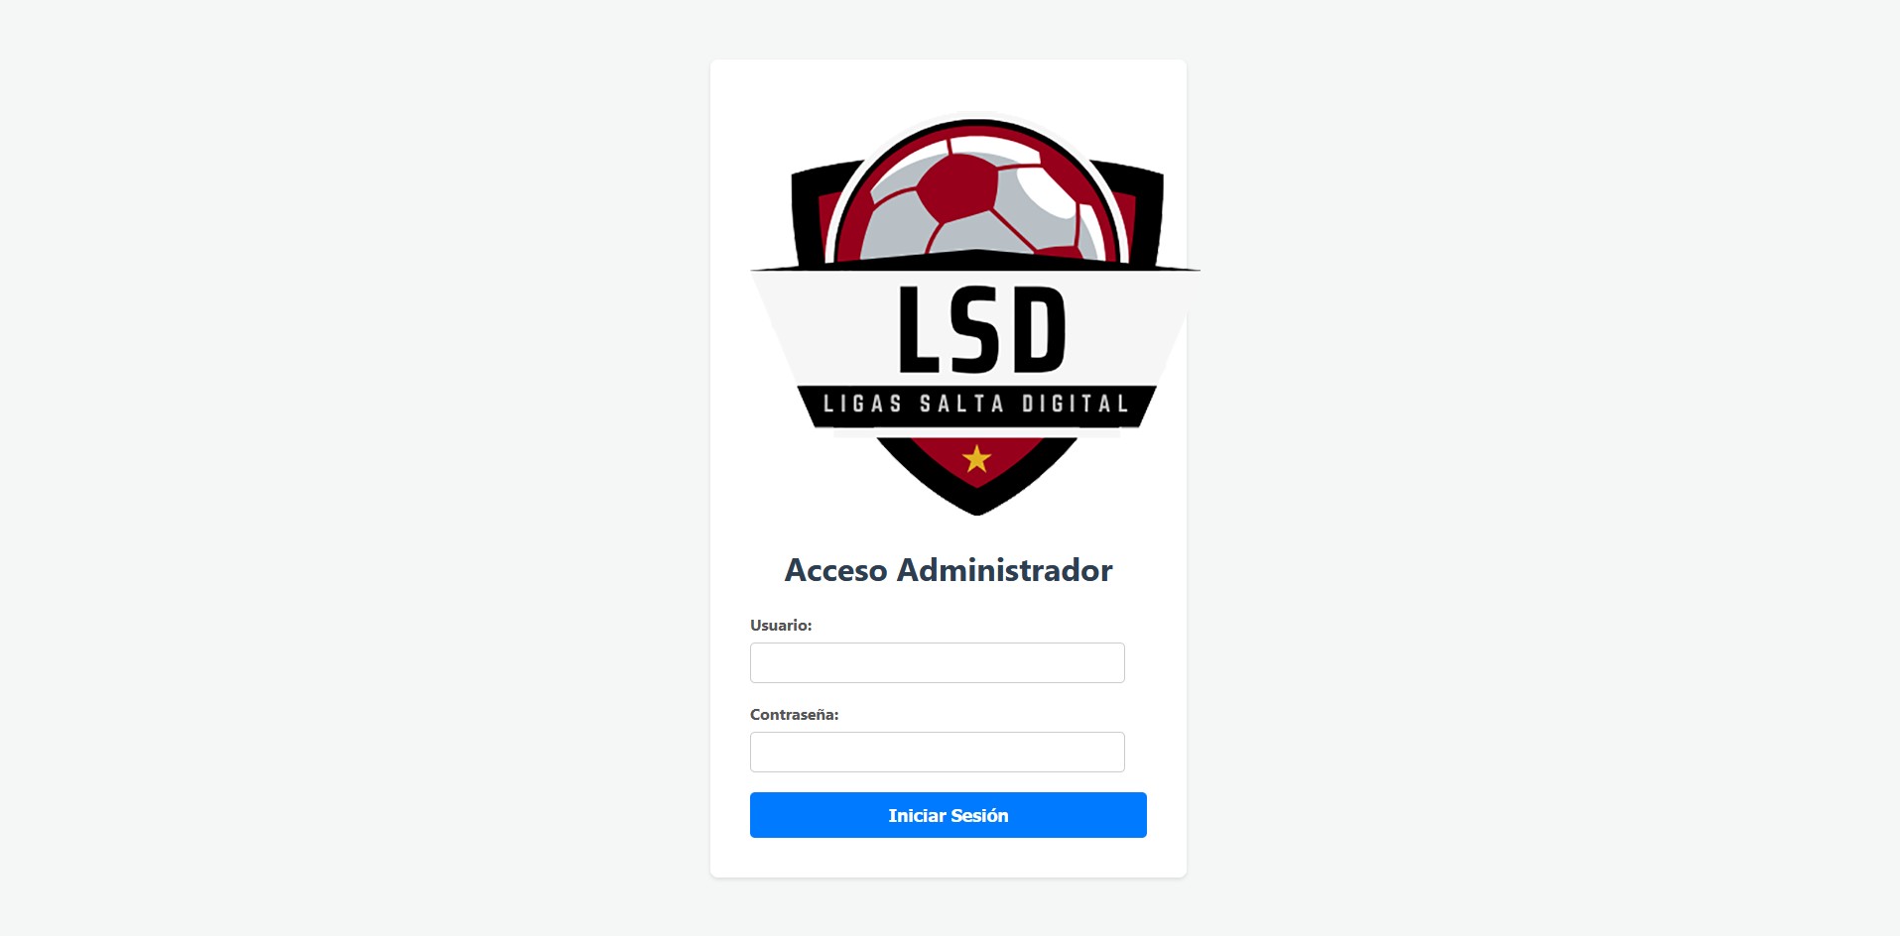The width and height of the screenshot is (1900, 936).
Task: Click the Usuario: label
Action: click(x=781, y=626)
